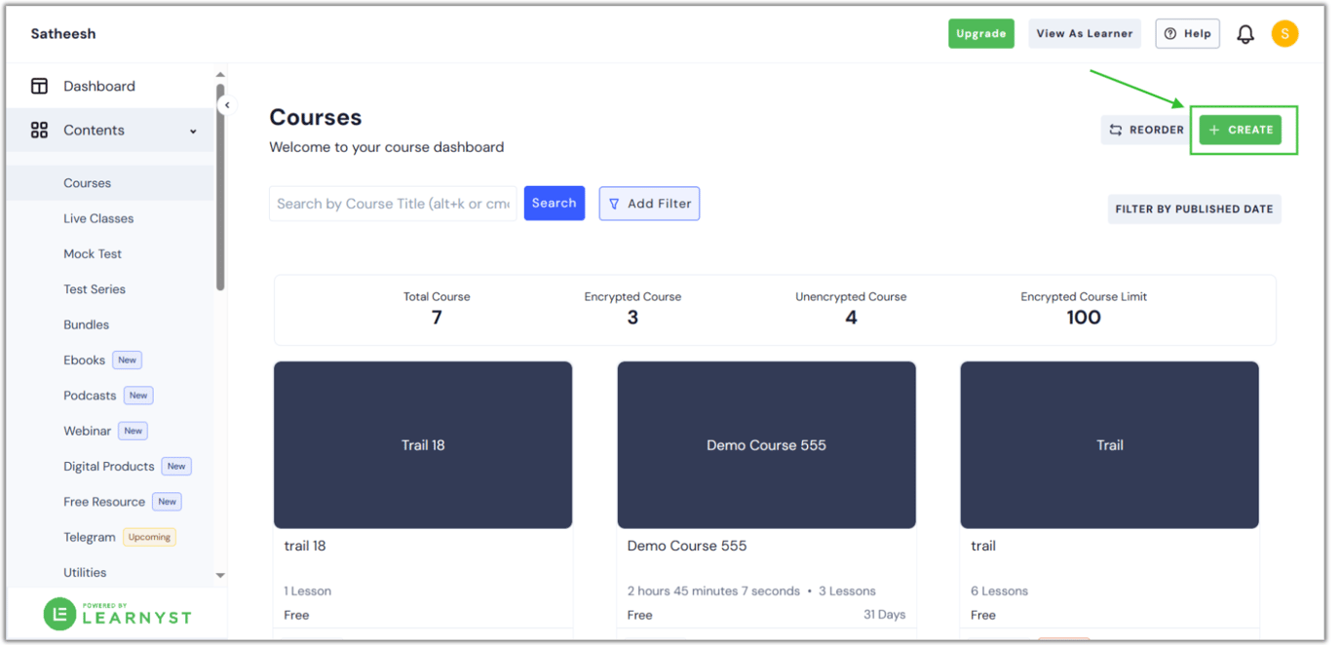Image resolution: width=1341 pixels, height=645 pixels.
Task: Click the notification bell icon
Action: [1245, 32]
